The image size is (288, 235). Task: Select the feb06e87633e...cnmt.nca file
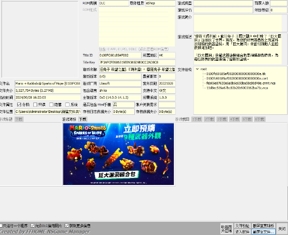[241, 83]
